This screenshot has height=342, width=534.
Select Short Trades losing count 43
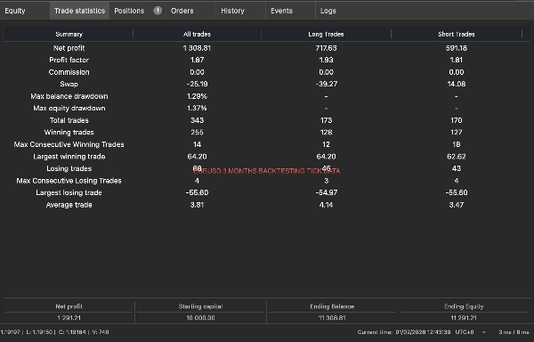point(456,168)
